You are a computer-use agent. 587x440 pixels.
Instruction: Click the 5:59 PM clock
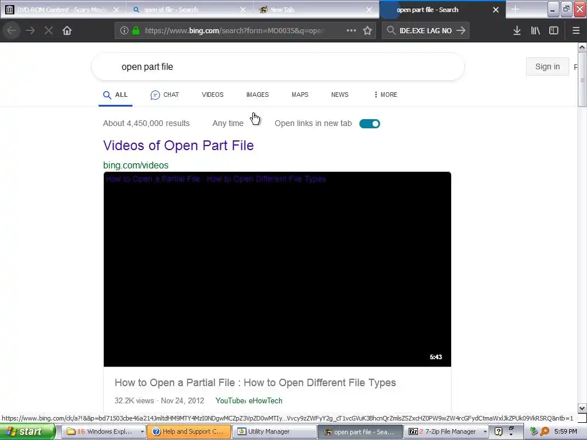[565, 431]
